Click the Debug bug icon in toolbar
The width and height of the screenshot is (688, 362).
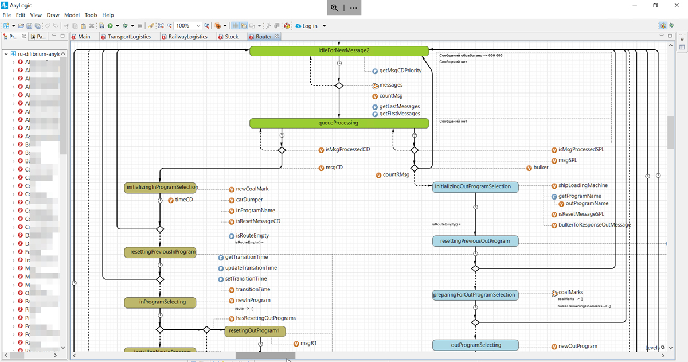click(x=125, y=26)
